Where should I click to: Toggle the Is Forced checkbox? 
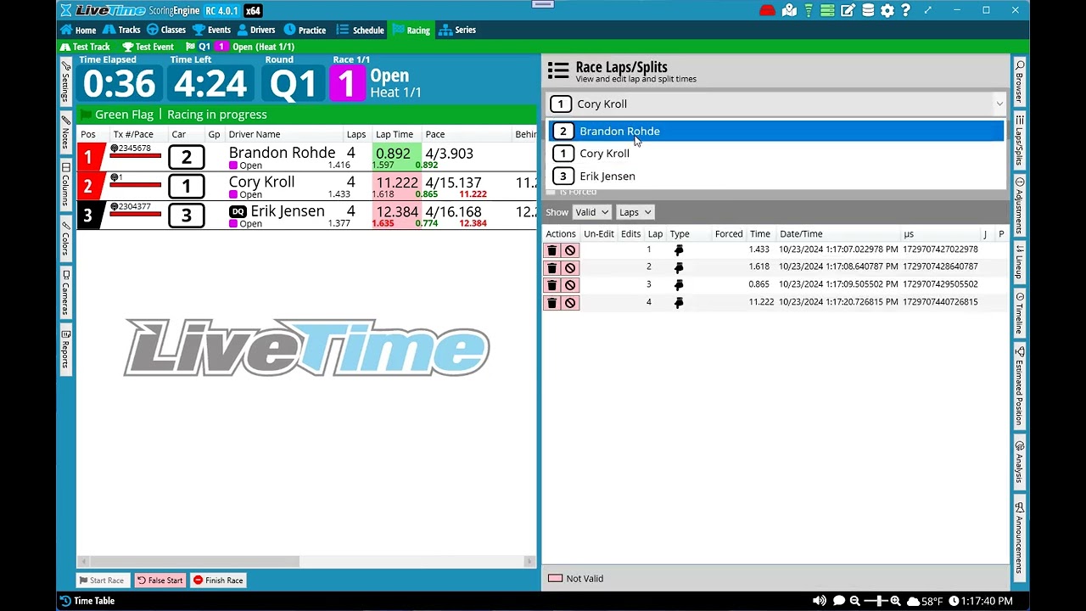point(551,193)
